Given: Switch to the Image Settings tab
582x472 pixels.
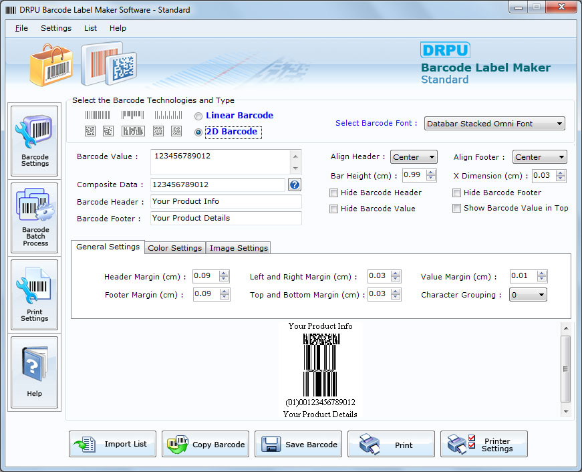Looking at the screenshot, I should click(239, 247).
